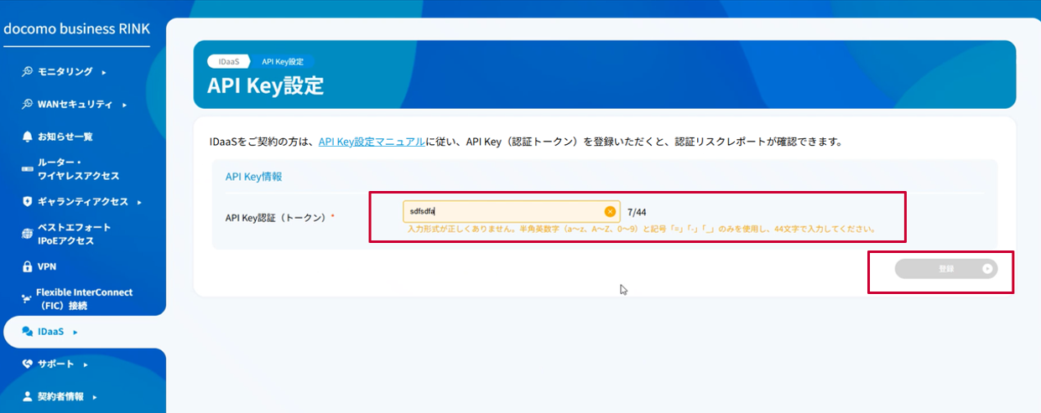This screenshot has width=1041, height=413.
Task: Expand the モニタリング submenu arrow
Action: pyautogui.click(x=104, y=73)
